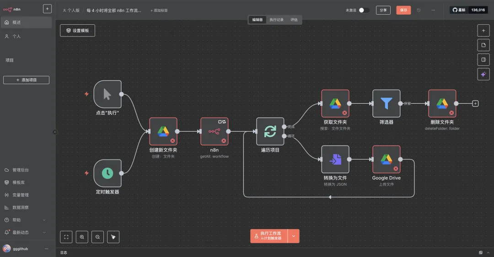Select 获取文件夹 Google Drive node
The height and width of the screenshot is (257, 494).
tap(335, 103)
